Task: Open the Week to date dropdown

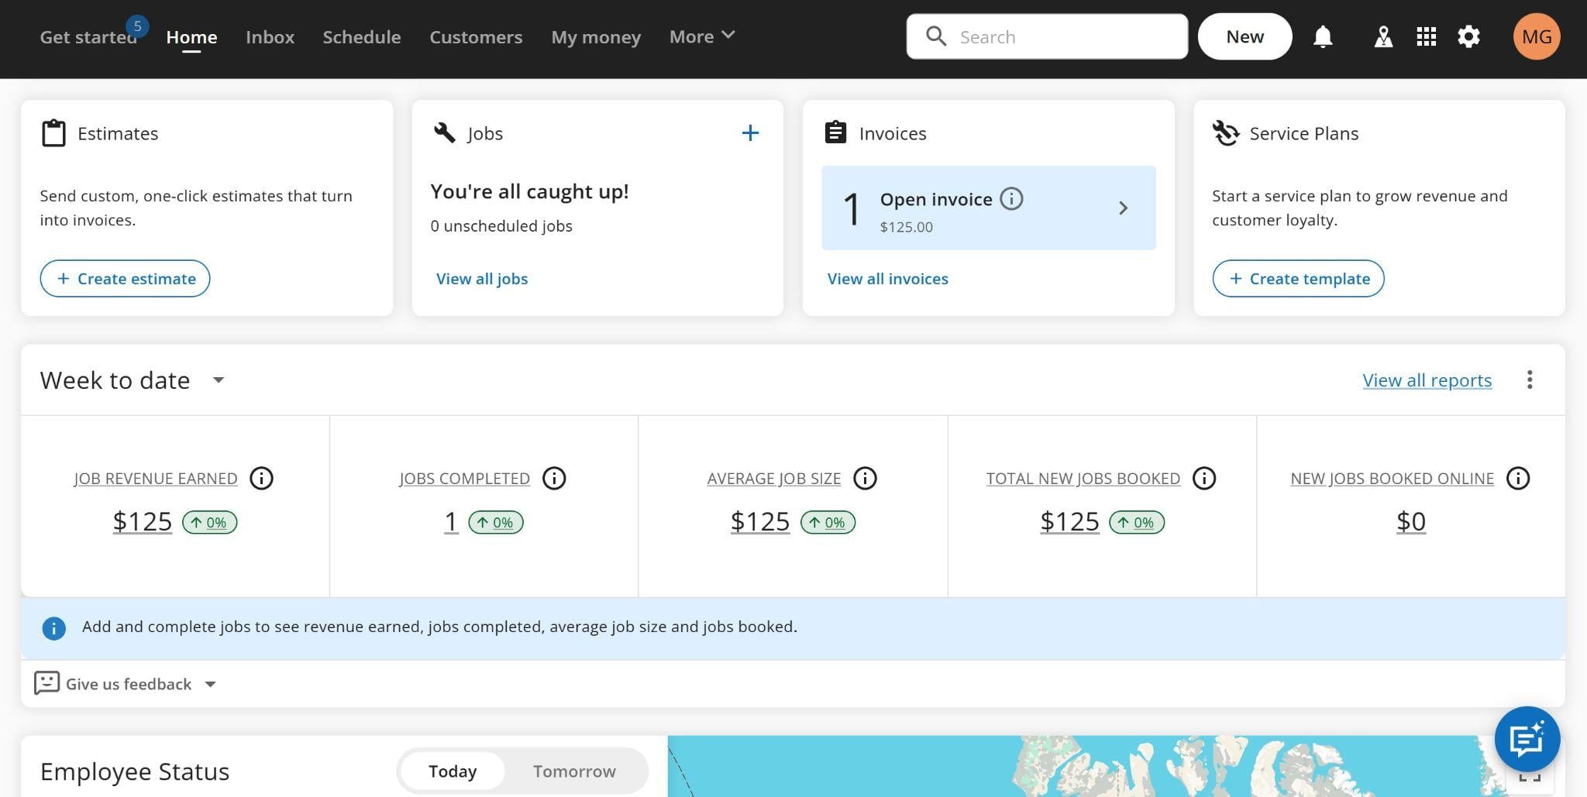Action: point(219,380)
